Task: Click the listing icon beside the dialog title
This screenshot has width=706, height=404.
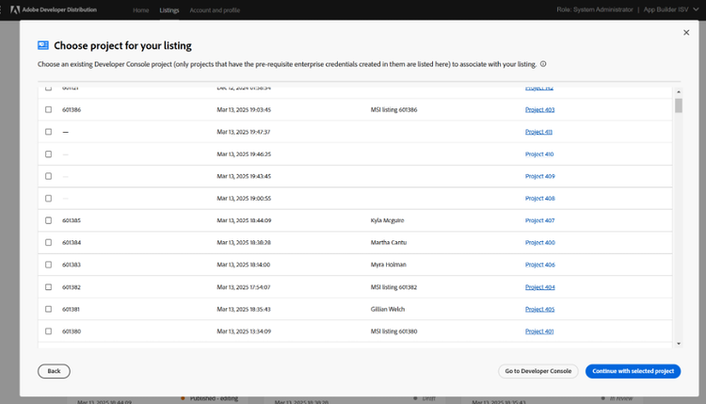Action: [x=43, y=45]
